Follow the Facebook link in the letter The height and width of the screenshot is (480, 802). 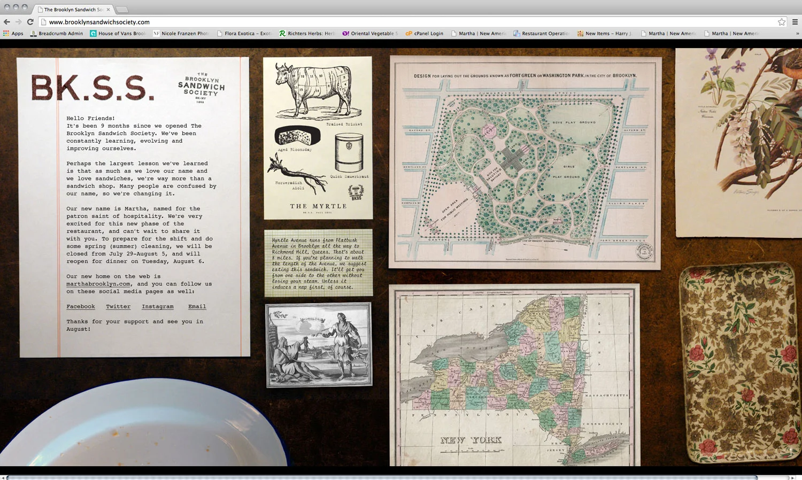click(81, 306)
